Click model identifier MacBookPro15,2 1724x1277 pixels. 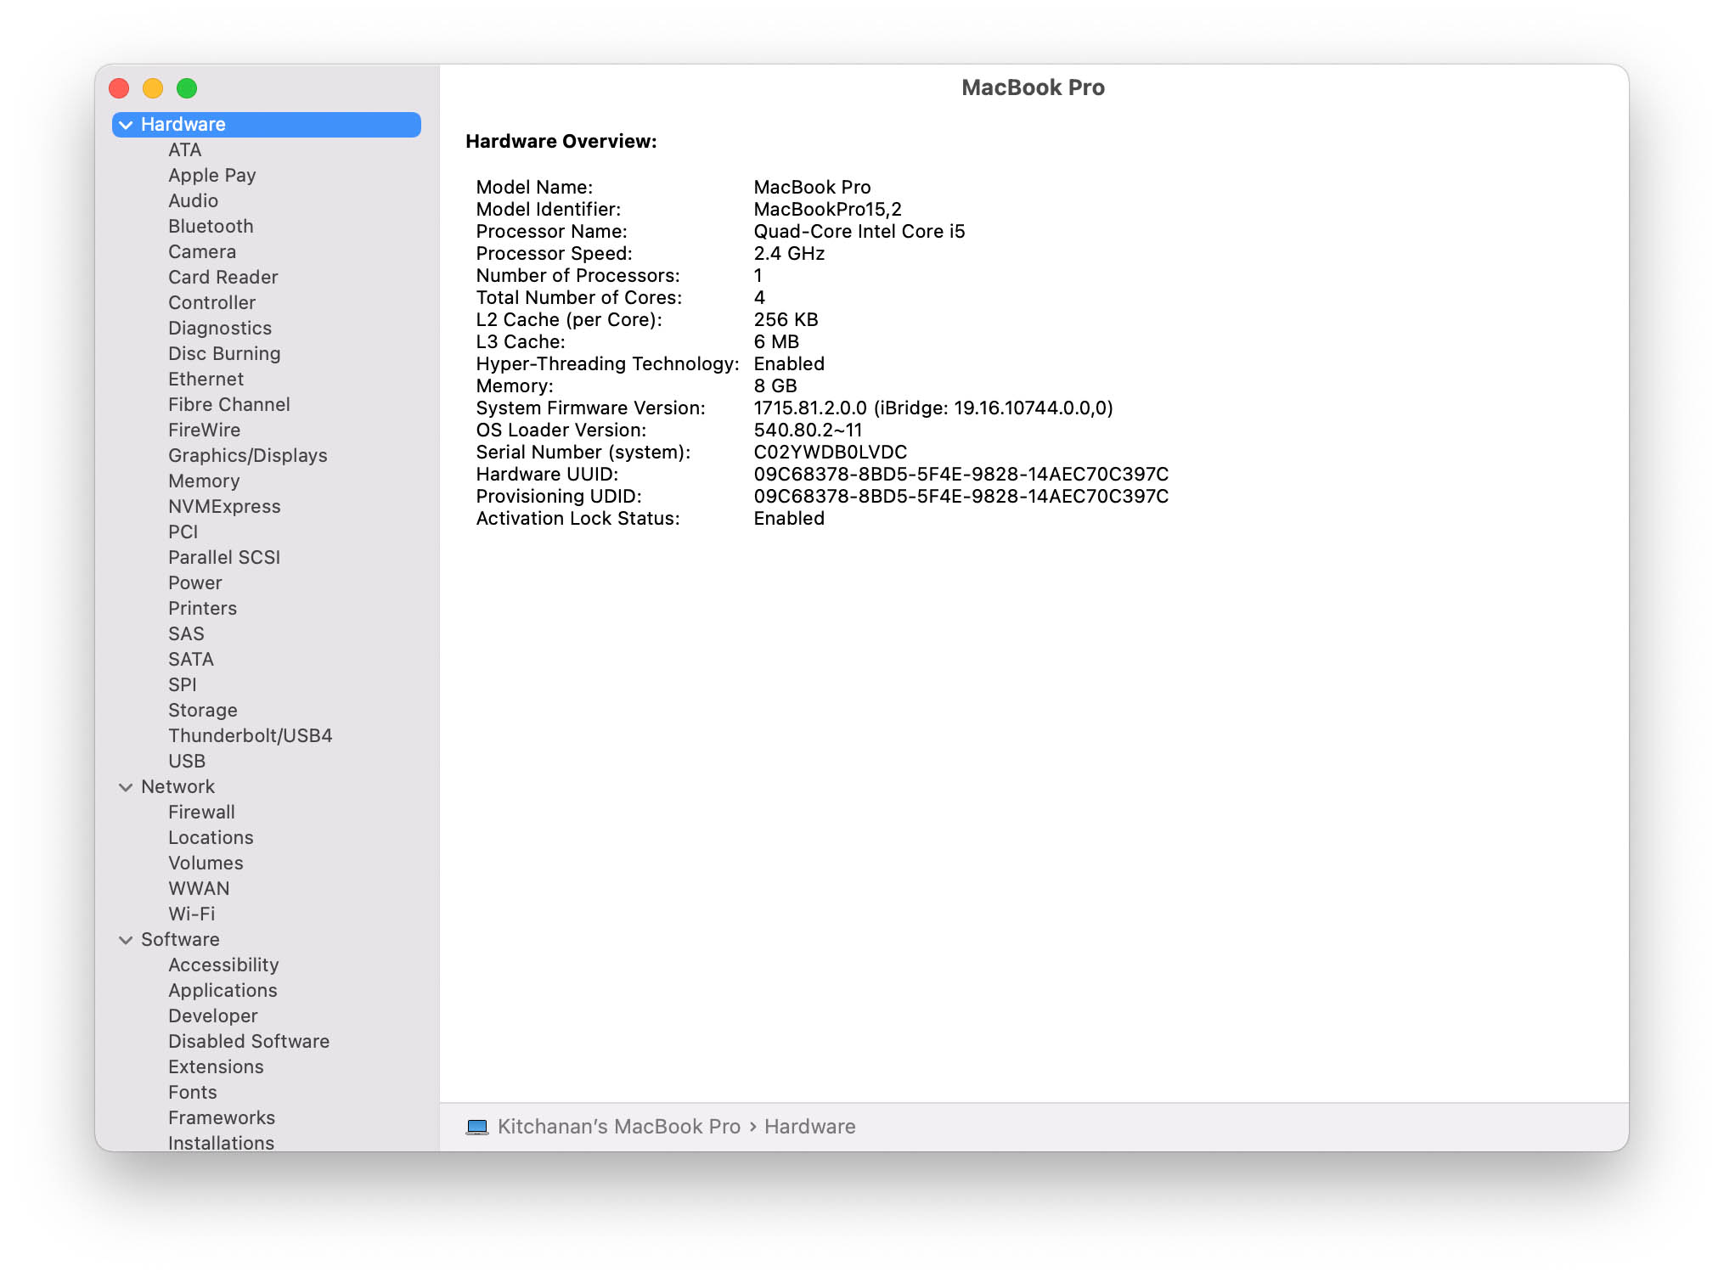(828, 210)
